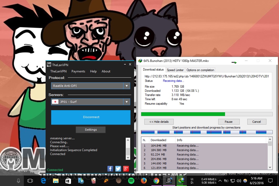
Task: Click the Downloaded column header
Action: (162, 140)
